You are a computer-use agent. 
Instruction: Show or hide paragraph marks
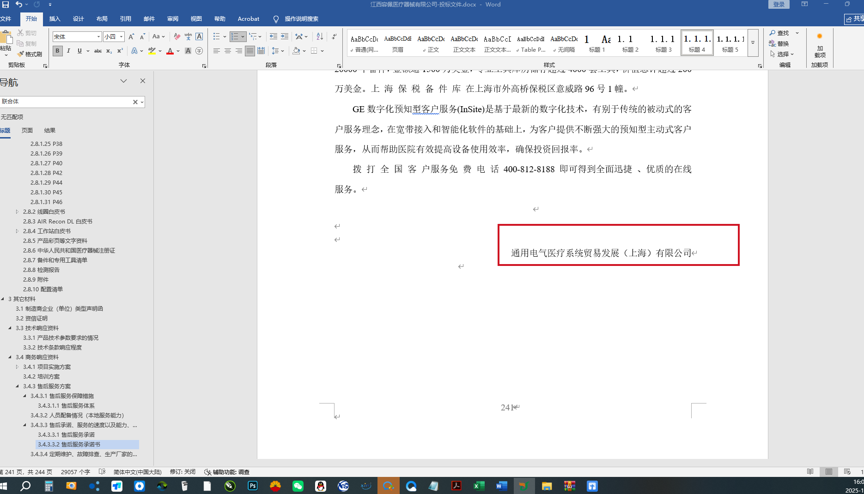(x=334, y=36)
